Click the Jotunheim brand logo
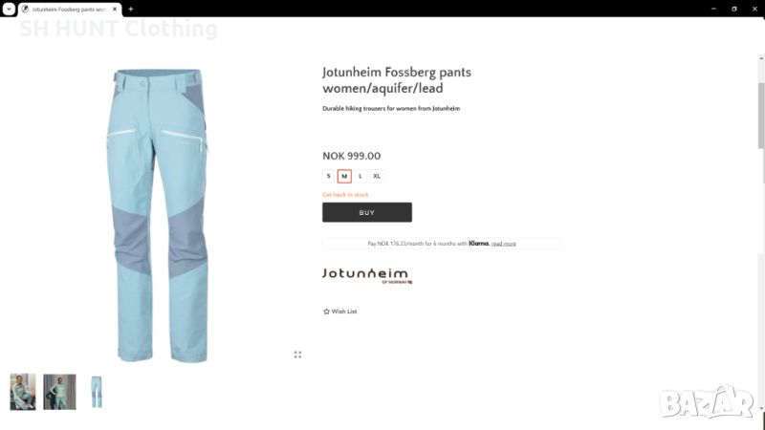The width and height of the screenshot is (765, 430). click(367, 275)
